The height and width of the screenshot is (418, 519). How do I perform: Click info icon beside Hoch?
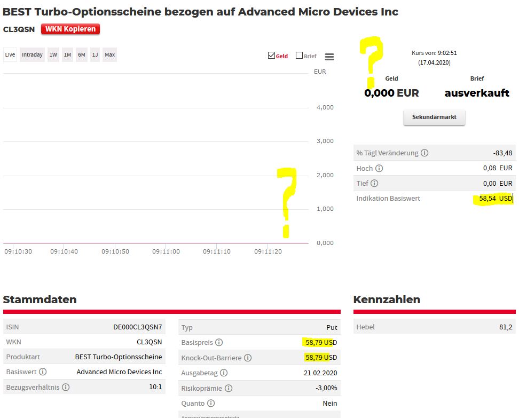pos(379,169)
